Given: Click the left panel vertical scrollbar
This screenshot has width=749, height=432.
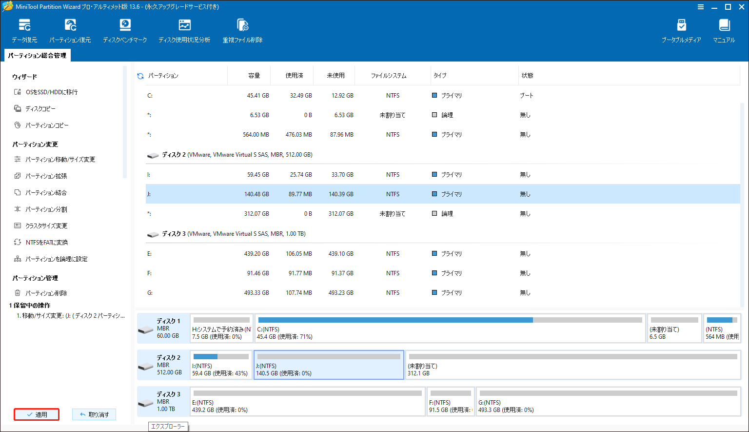Looking at the screenshot, I should click(125, 122).
